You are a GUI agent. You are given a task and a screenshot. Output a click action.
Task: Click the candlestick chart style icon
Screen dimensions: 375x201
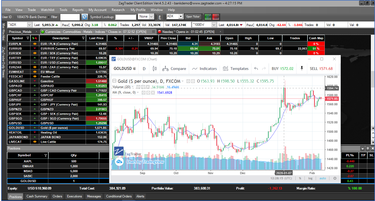155,69
